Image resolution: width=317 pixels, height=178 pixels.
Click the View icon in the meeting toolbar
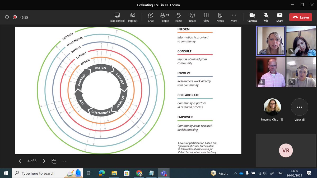[x=206, y=17]
